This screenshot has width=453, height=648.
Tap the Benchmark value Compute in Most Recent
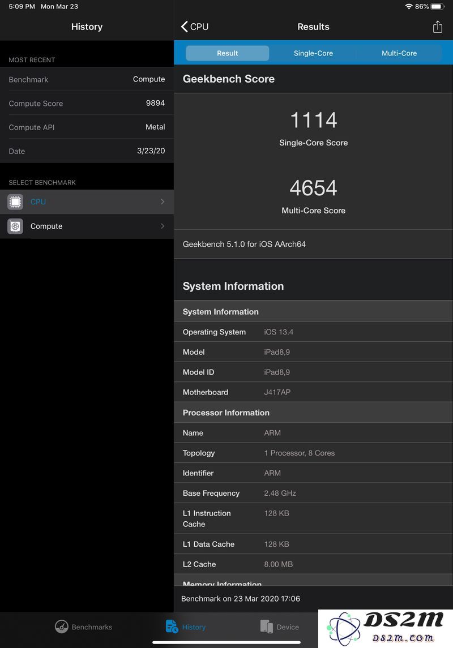(149, 79)
